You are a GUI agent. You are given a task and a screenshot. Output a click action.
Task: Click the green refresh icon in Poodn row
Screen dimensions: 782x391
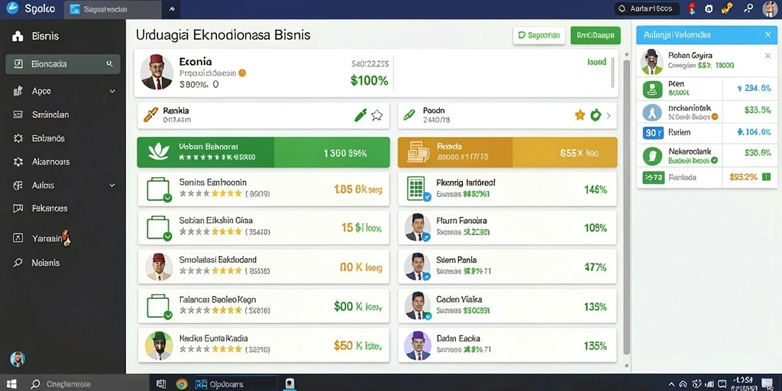point(596,116)
